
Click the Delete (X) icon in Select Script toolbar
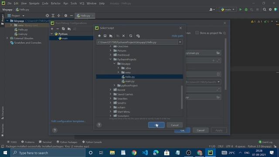[123, 36]
